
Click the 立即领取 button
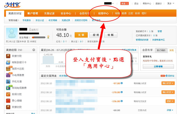coord(158,67)
